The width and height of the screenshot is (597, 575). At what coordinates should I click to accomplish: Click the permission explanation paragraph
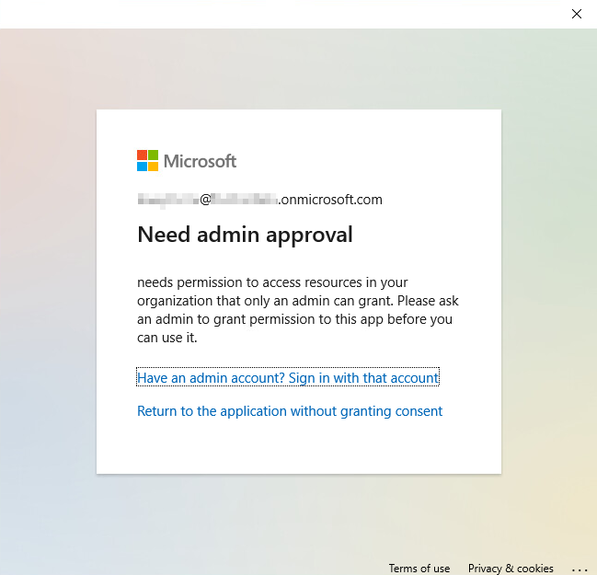(297, 310)
